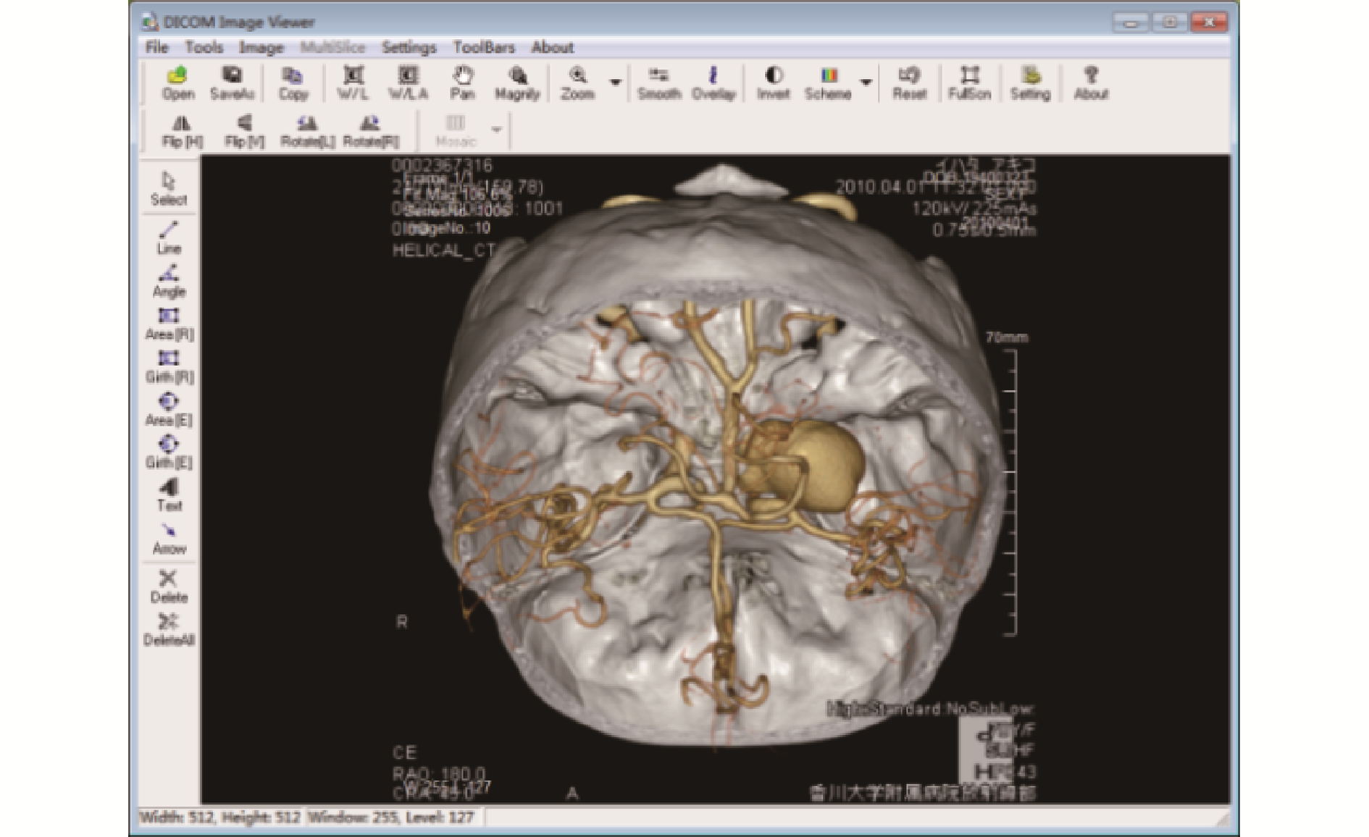The image size is (1369, 837).
Task: Open the Scheme dropdown arrow
Action: click(x=866, y=83)
